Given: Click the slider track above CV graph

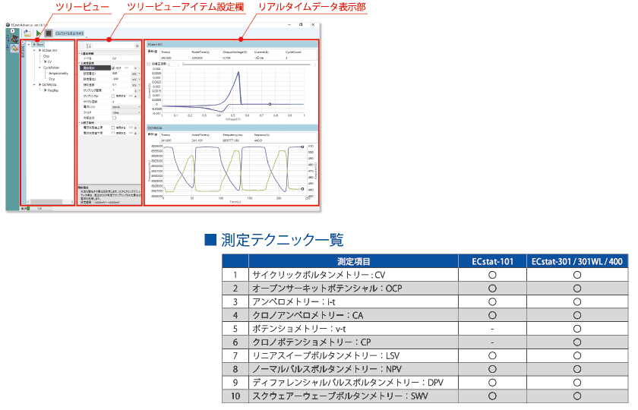Looking at the screenshot, I should pyautogui.click(x=248, y=65).
